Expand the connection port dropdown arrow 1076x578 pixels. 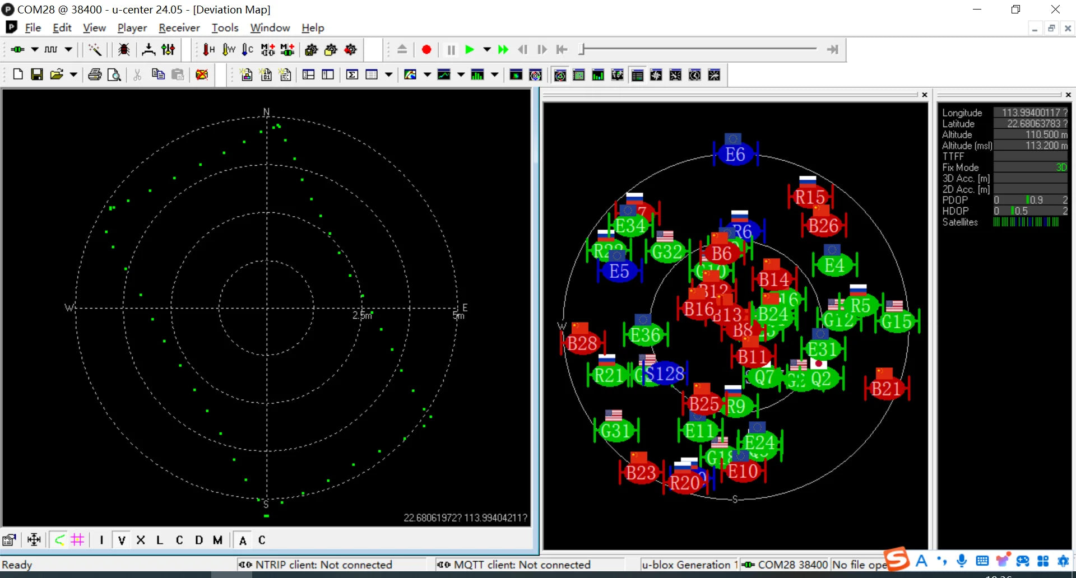35,50
